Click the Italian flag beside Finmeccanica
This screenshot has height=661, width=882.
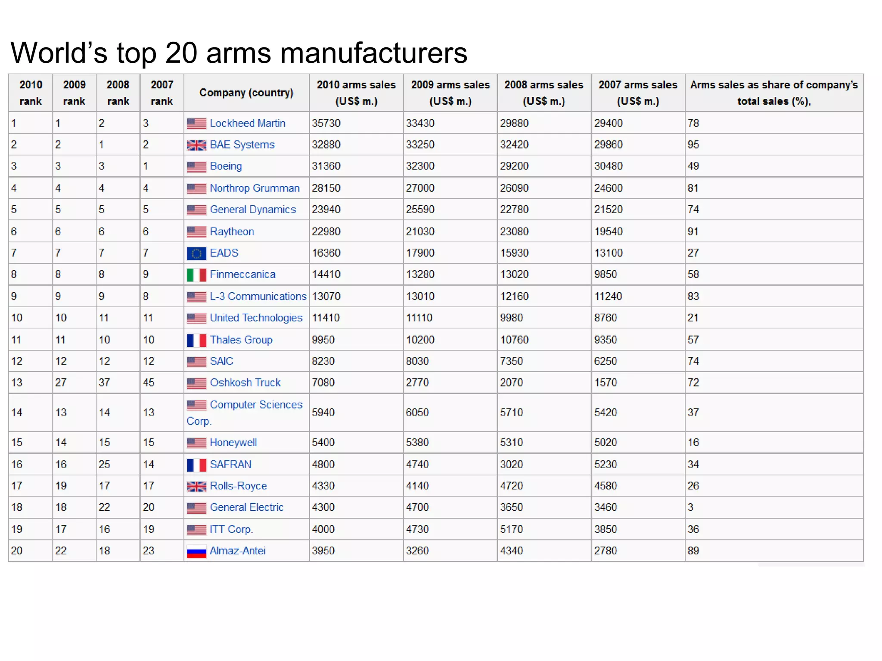196,275
